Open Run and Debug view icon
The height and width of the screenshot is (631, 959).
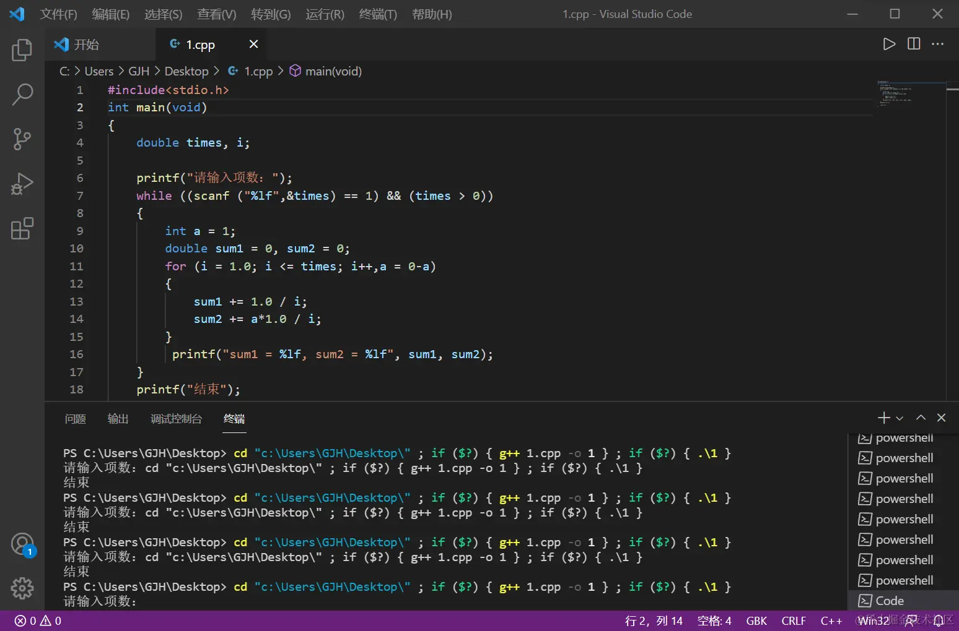(x=22, y=184)
